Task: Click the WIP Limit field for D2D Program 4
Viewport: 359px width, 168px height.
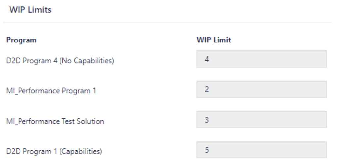Action: tap(261, 59)
